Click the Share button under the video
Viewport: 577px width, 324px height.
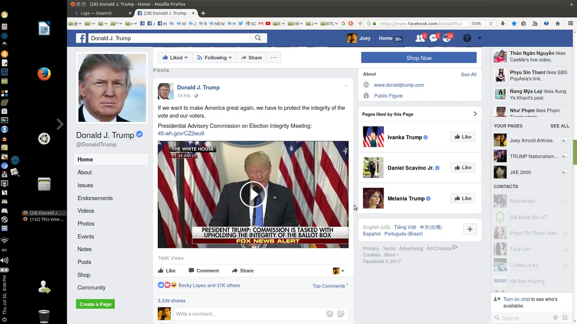tap(243, 270)
